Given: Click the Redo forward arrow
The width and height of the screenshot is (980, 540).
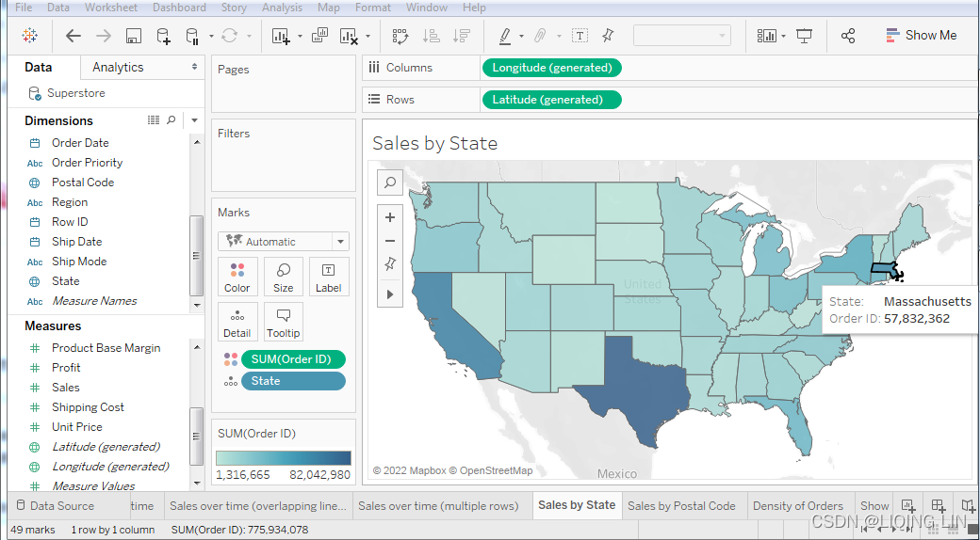Looking at the screenshot, I should (104, 36).
